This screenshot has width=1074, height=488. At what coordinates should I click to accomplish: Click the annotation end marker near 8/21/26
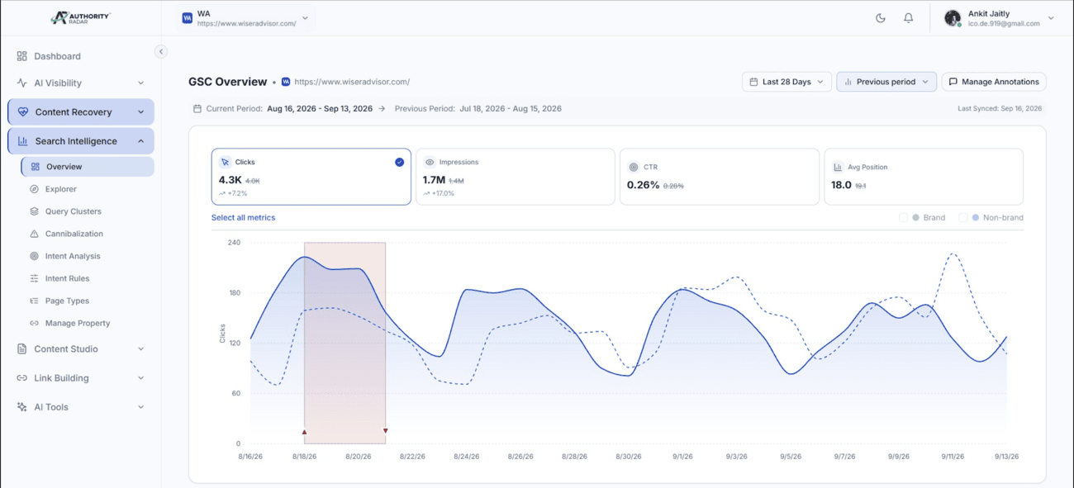pyautogui.click(x=385, y=431)
